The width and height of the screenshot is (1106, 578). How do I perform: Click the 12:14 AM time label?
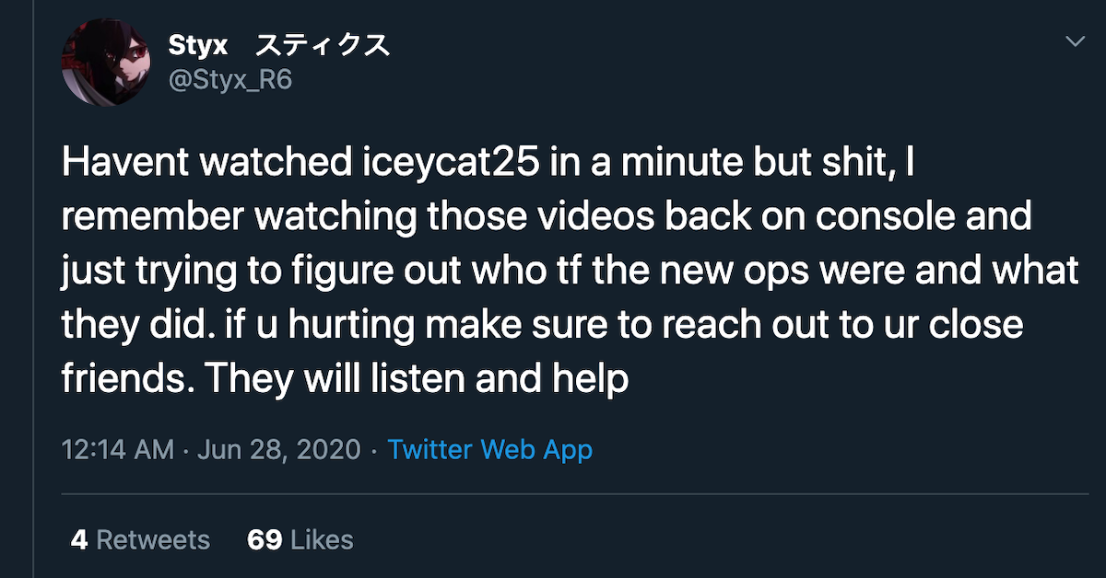[x=115, y=449]
